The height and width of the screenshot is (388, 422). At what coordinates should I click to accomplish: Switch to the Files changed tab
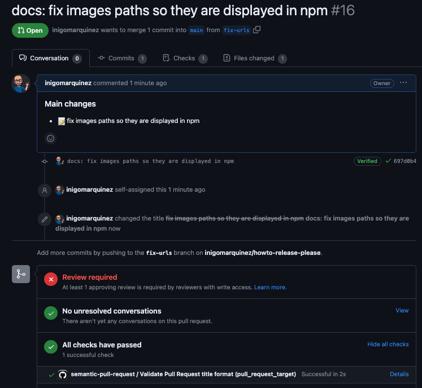tap(255, 58)
